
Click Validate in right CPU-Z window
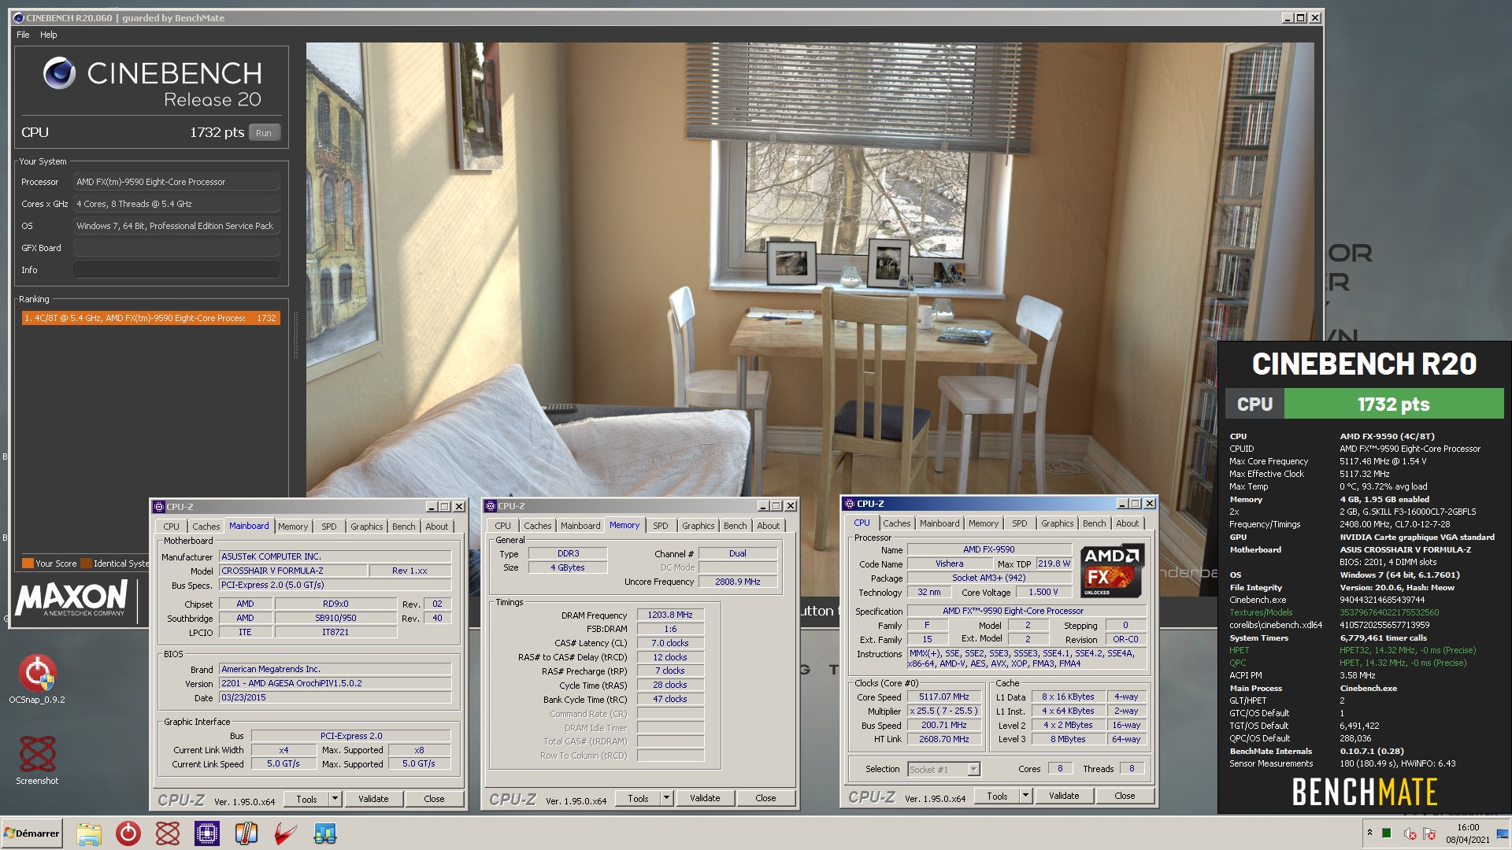pos(1064,796)
